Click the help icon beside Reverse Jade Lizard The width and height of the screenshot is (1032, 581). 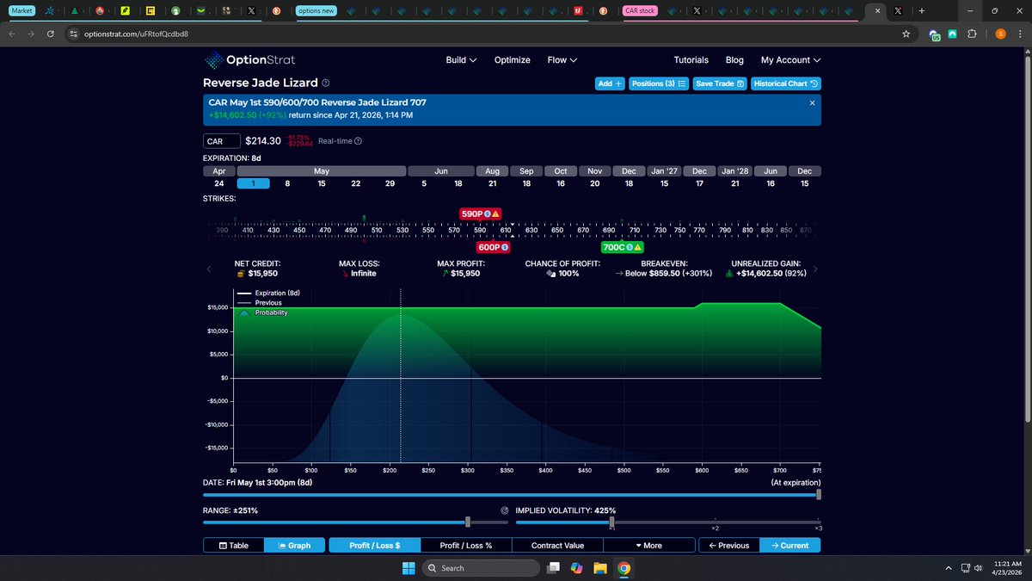point(326,83)
